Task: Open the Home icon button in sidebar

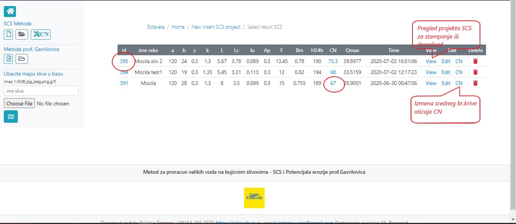Action: point(10,11)
